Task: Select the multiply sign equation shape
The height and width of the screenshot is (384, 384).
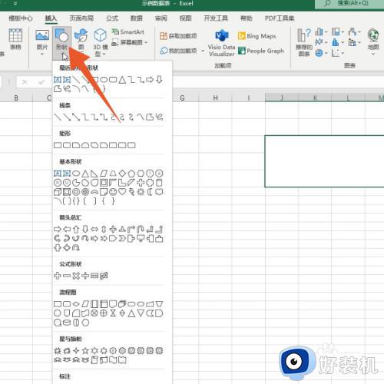Action: point(76,276)
